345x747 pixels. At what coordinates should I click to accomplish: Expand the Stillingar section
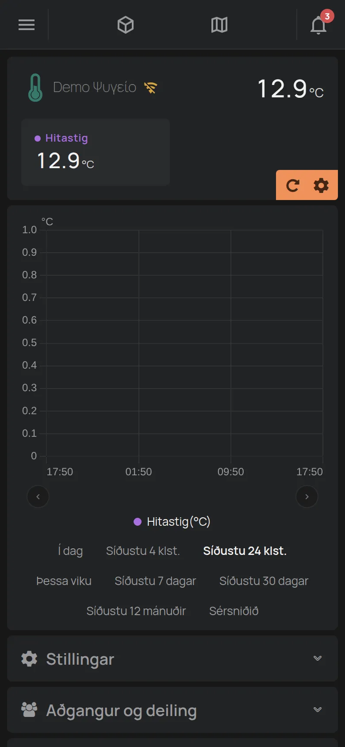172,659
